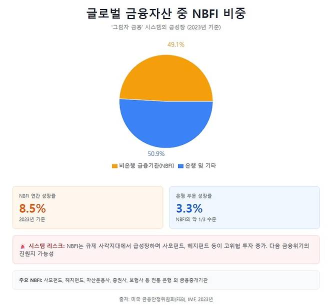This screenshot has height=305, width=329.
Task: Click the NBFI의 약 1/3 수준 caption
Action: tap(196, 219)
